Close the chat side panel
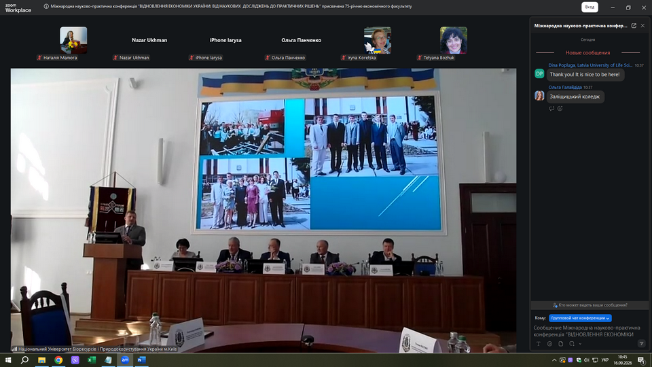This screenshot has height=367, width=652. (x=643, y=26)
